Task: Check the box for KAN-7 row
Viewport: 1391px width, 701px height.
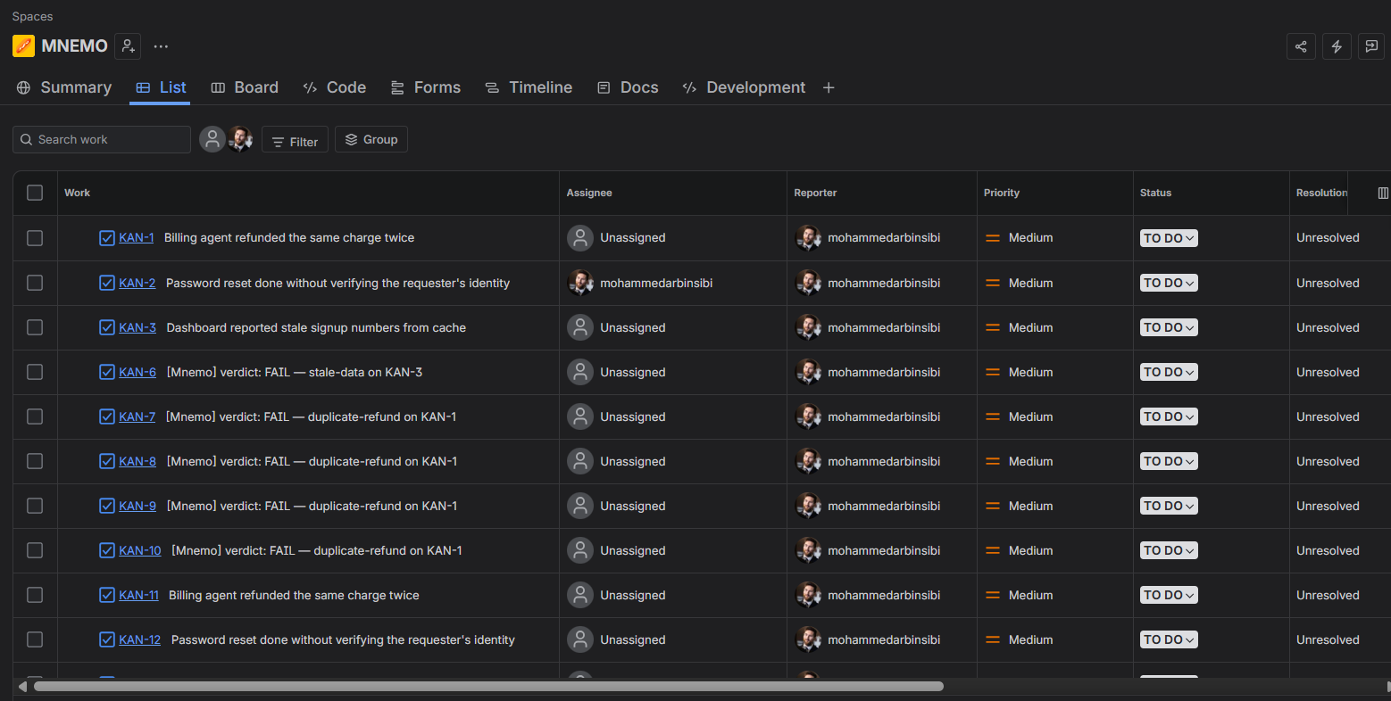Action: (x=35, y=416)
